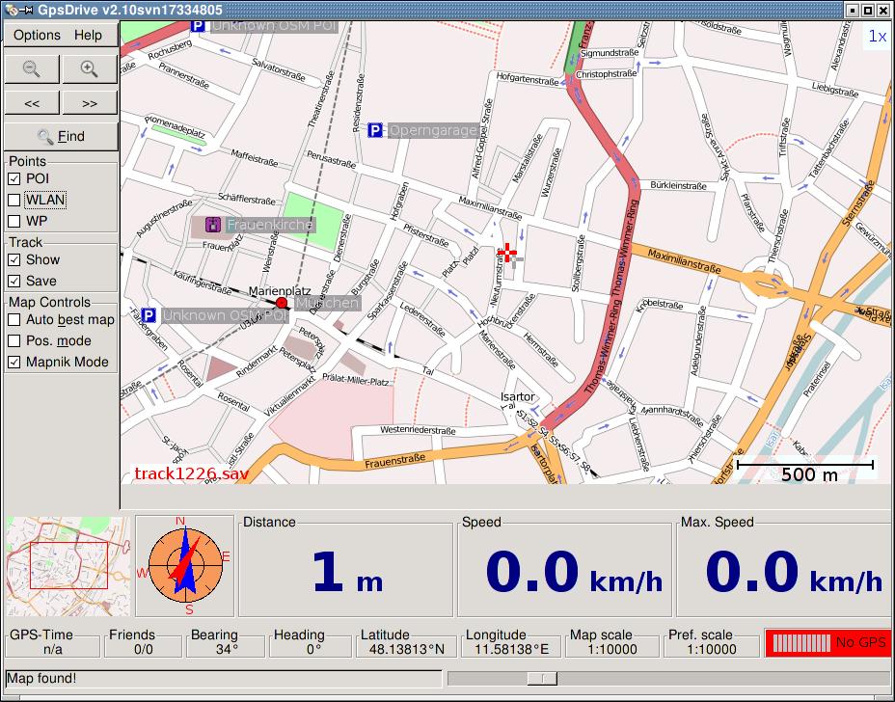Enable the WLAN points checkbox

click(x=14, y=200)
